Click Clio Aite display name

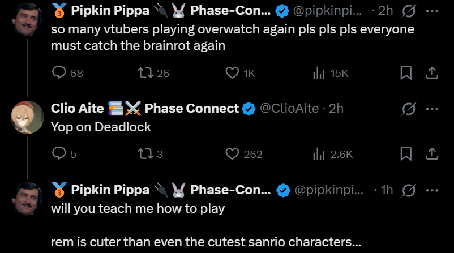click(x=76, y=109)
